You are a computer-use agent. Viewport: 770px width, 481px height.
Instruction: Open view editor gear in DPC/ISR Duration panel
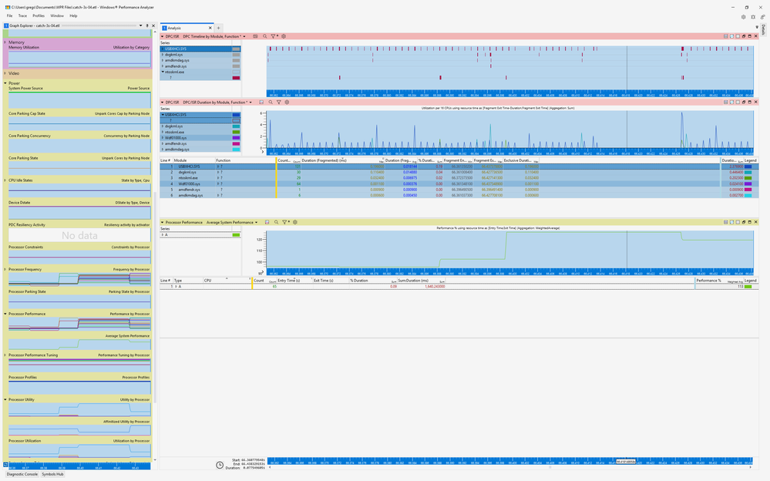[x=287, y=103]
